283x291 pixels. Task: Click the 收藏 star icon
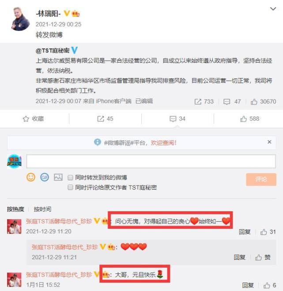(26, 119)
